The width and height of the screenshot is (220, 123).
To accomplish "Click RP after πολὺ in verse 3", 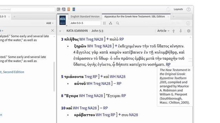I will 121,39.
